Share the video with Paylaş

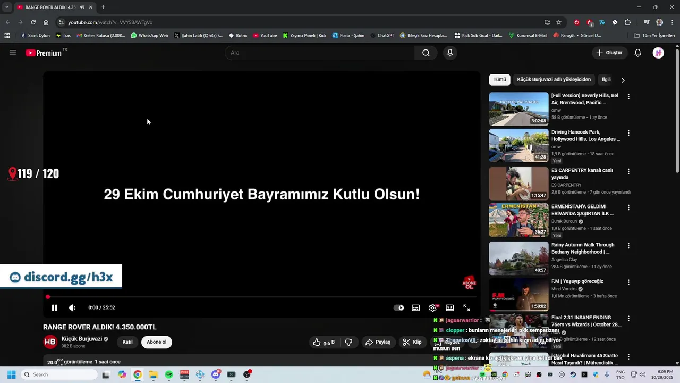378,342
